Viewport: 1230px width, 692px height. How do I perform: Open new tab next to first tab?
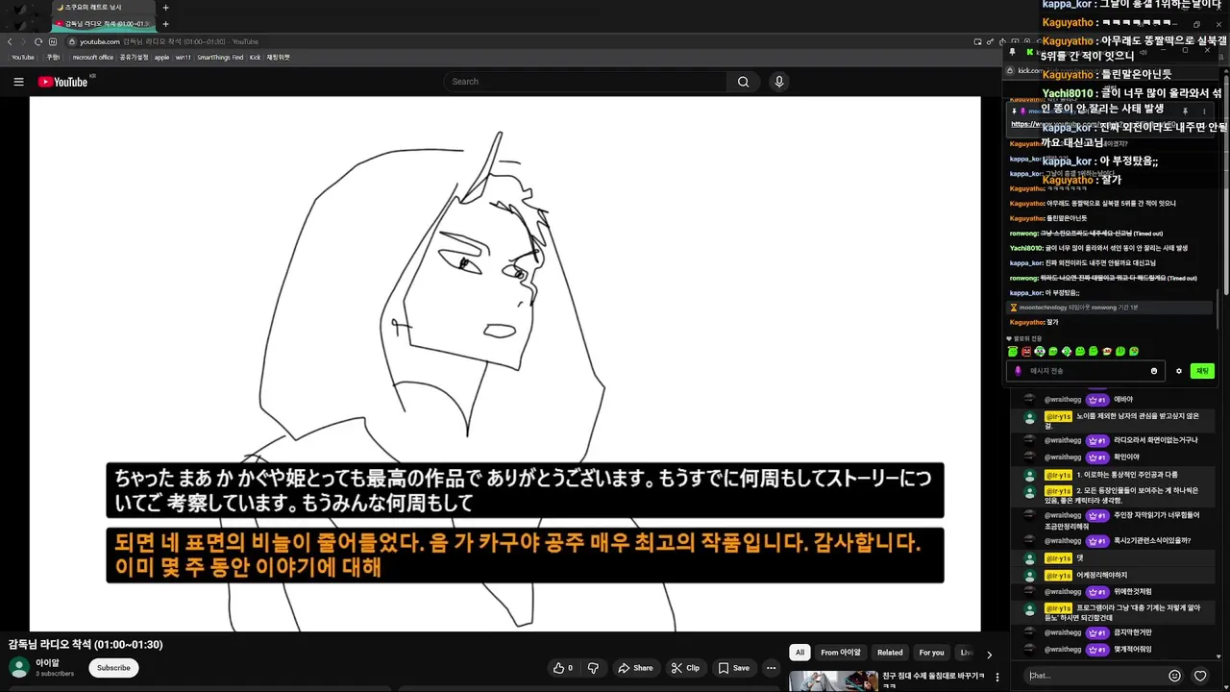[x=165, y=8]
